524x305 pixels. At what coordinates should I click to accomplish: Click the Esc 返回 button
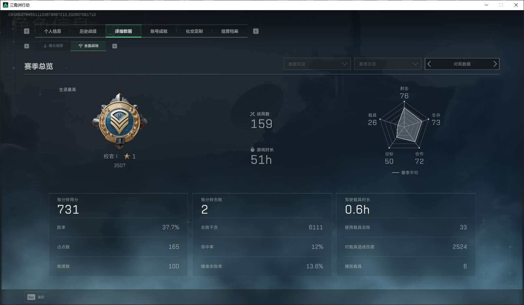click(36, 297)
